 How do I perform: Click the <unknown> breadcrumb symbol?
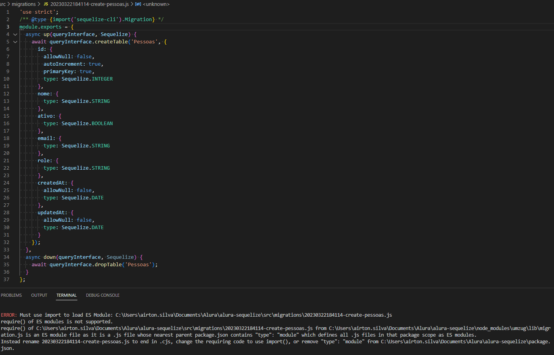point(156,4)
